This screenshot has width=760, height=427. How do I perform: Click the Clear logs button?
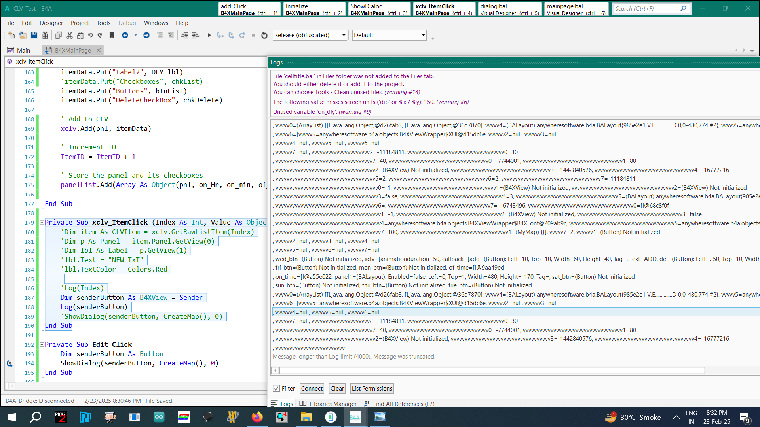[337, 389]
